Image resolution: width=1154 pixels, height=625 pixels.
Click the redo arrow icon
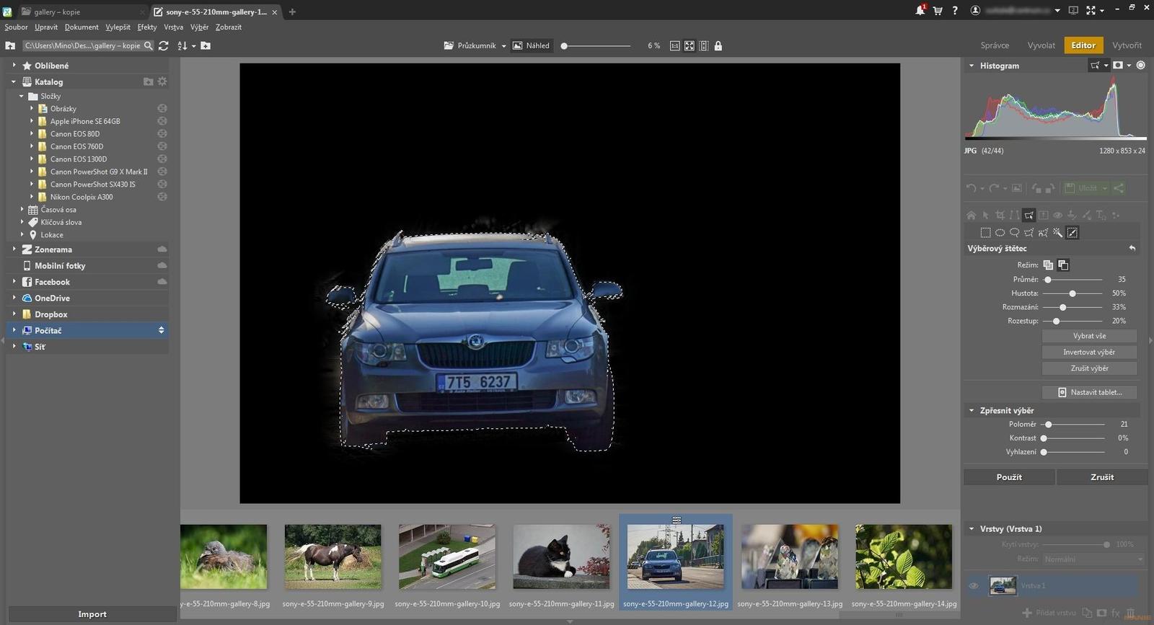994,188
